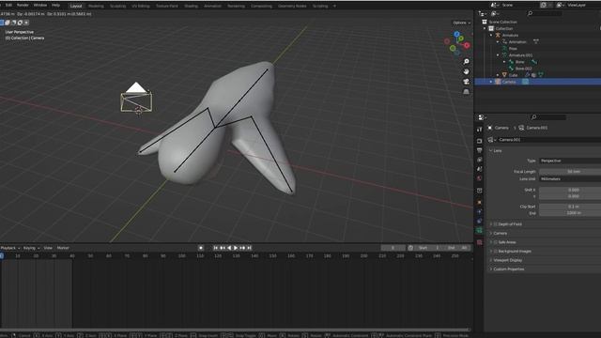Image resolution: width=601 pixels, height=338 pixels.
Task: Toggle camera view with the viewport camera icon
Action: 466,82
